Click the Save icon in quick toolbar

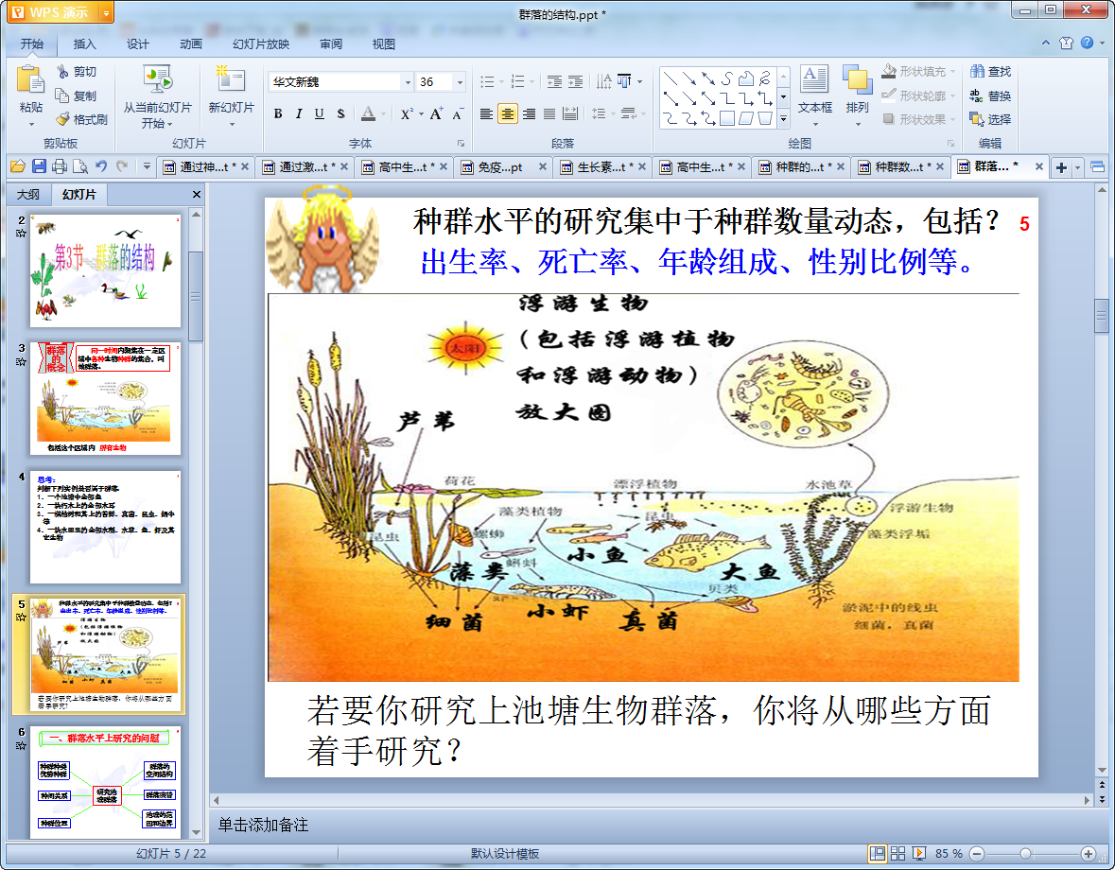coord(39,166)
